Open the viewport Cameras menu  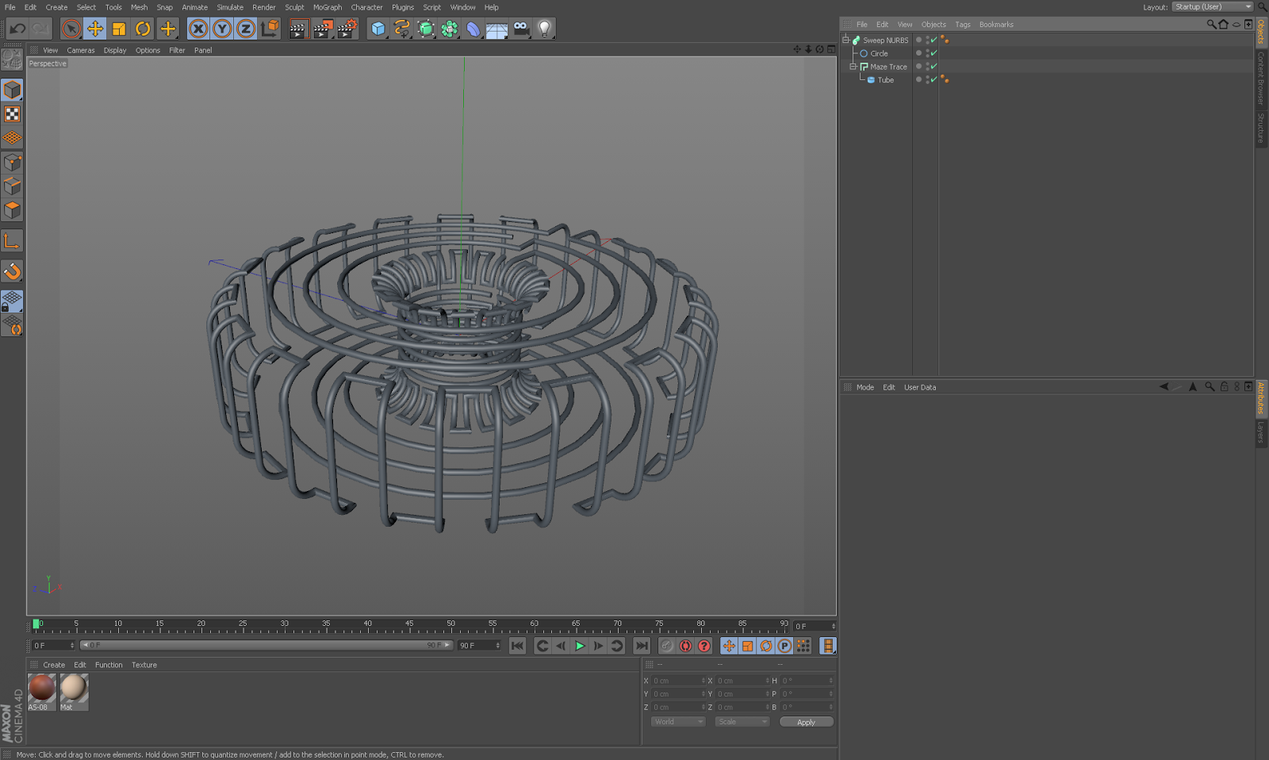coord(80,50)
